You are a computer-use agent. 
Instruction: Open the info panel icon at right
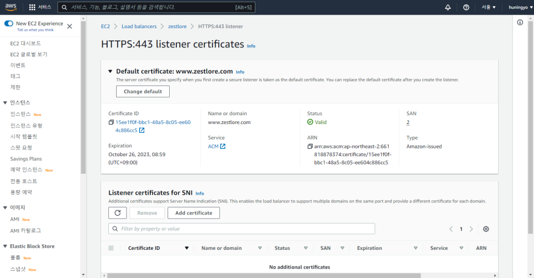(x=520, y=23)
